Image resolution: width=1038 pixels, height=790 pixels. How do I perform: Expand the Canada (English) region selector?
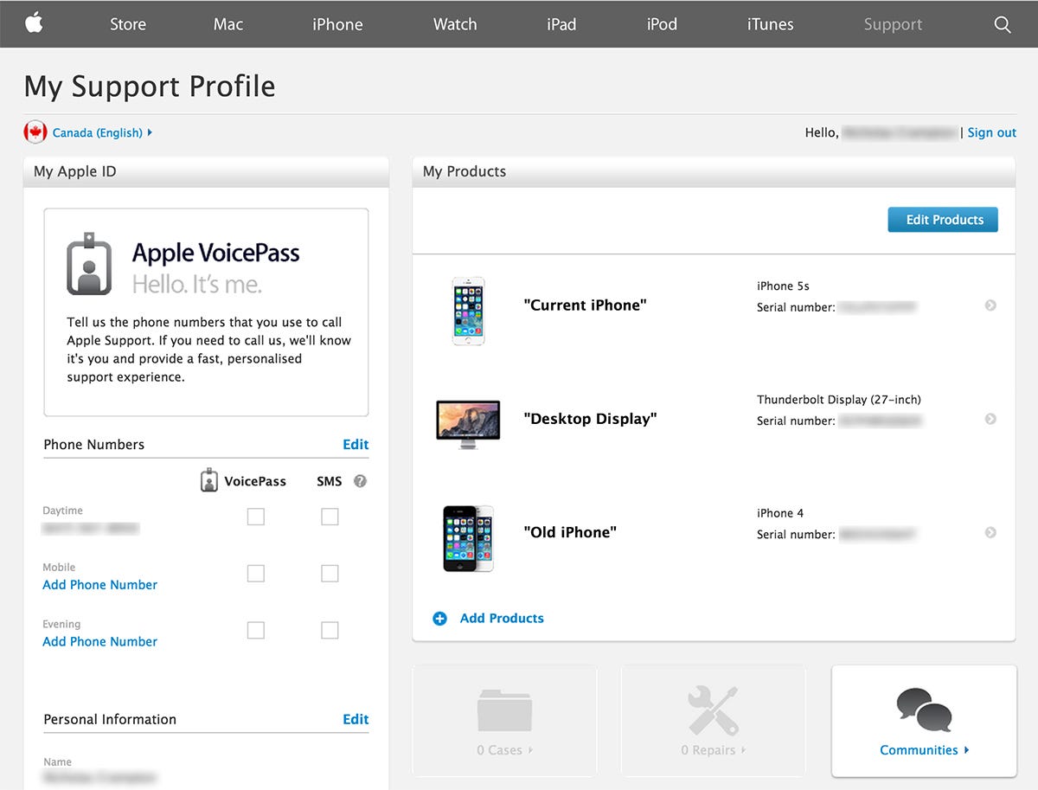point(102,132)
